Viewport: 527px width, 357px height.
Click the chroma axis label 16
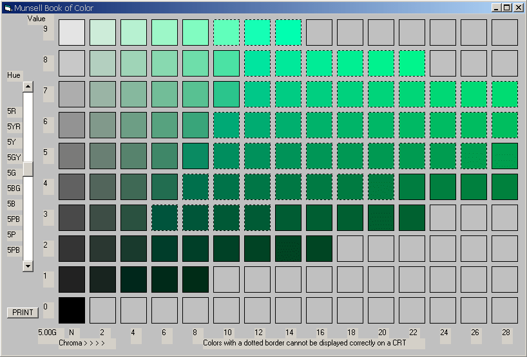pyautogui.click(x=320, y=333)
